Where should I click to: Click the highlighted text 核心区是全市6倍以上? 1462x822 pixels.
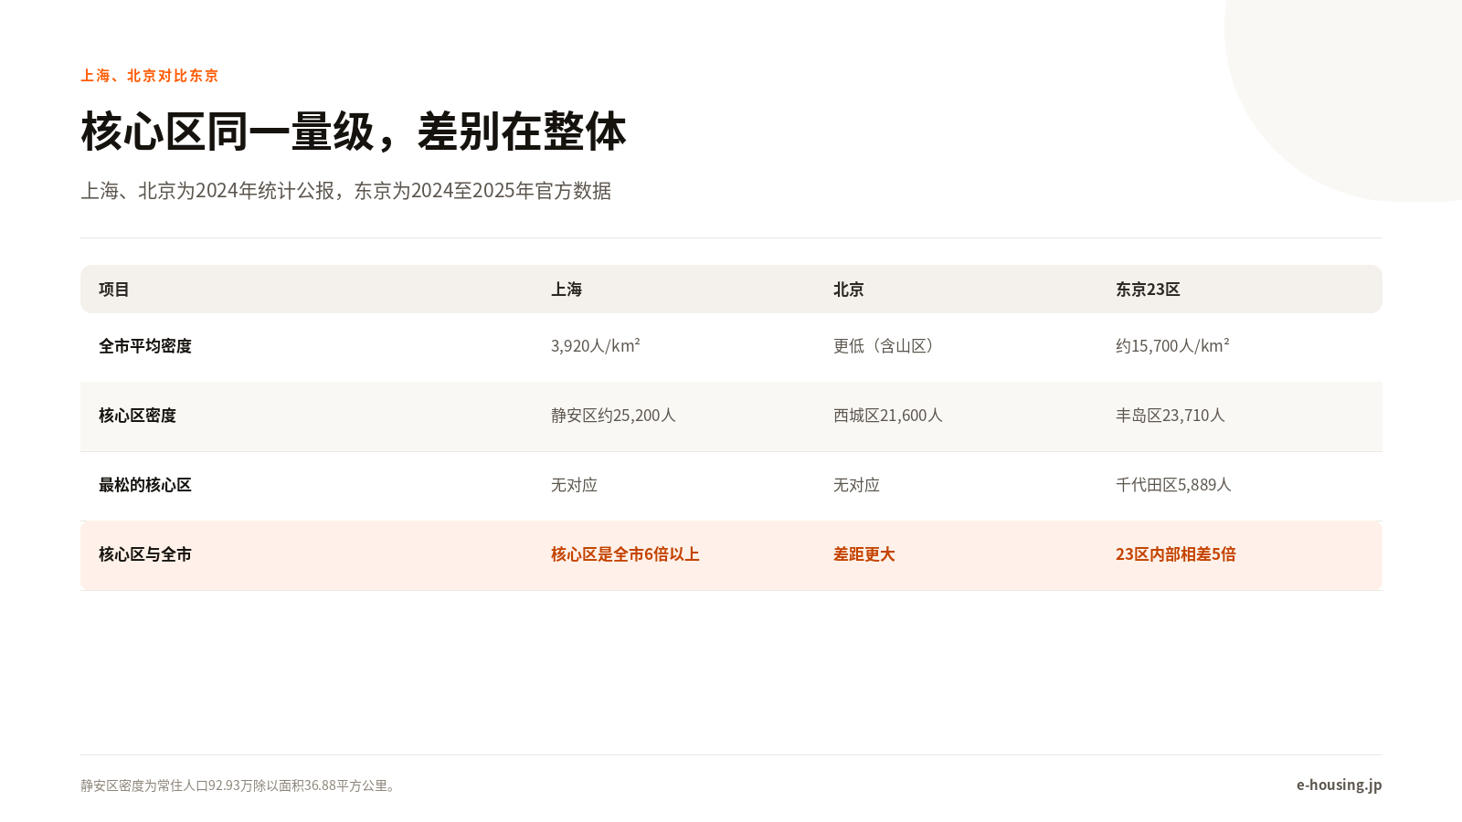click(x=625, y=554)
